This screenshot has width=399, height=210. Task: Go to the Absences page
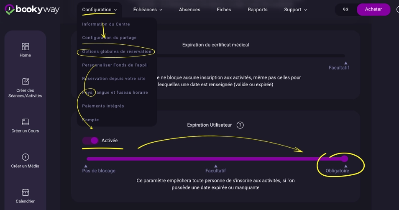(x=189, y=10)
